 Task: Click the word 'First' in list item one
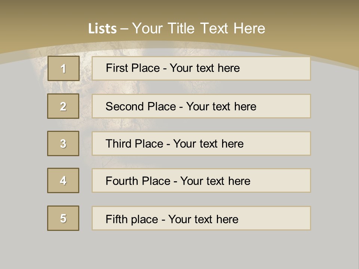(116, 68)
